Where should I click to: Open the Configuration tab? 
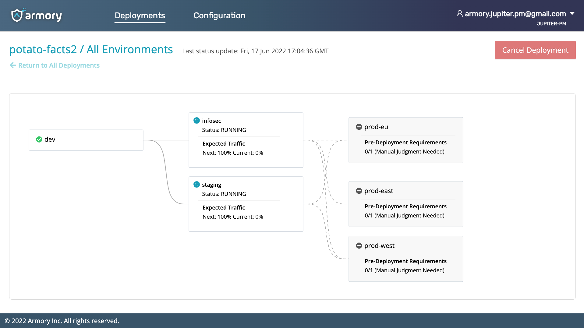(x=219, y=16)
